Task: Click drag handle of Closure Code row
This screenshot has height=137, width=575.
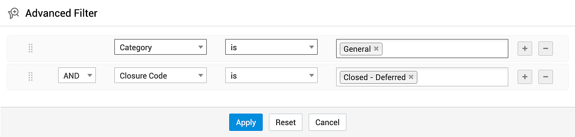Action: [31, 76]
